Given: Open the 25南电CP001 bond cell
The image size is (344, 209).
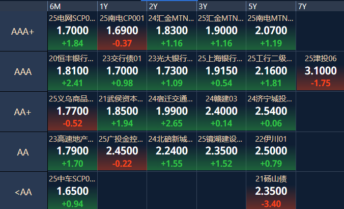Looking at the screenshot, I should coord(122,31).
